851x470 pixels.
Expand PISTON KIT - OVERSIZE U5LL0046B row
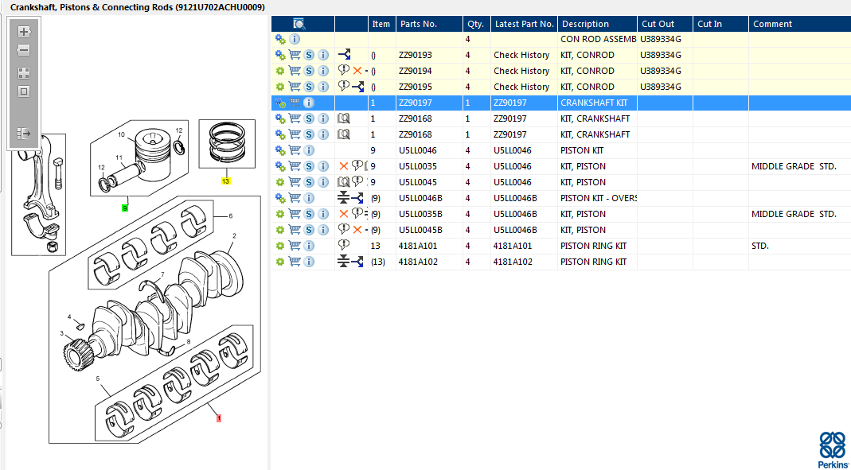pyautogui.click(x=280, y=198)
